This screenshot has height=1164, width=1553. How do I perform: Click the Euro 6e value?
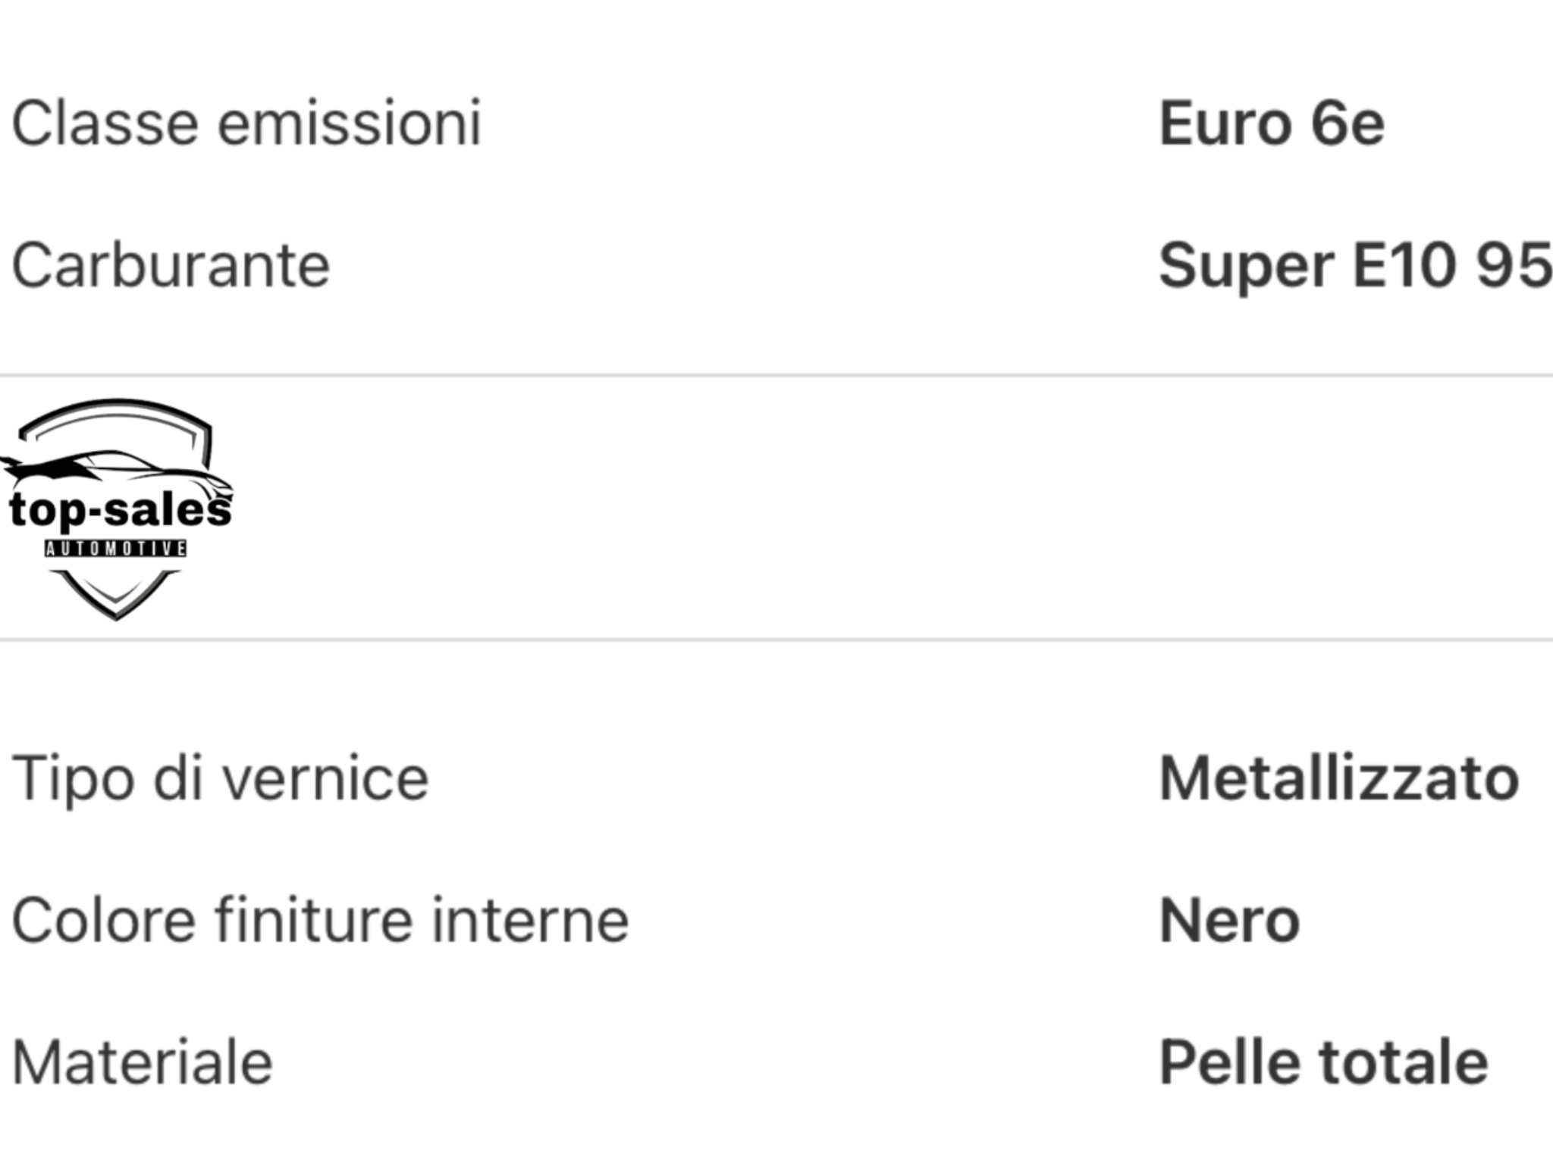[1272, 124]
